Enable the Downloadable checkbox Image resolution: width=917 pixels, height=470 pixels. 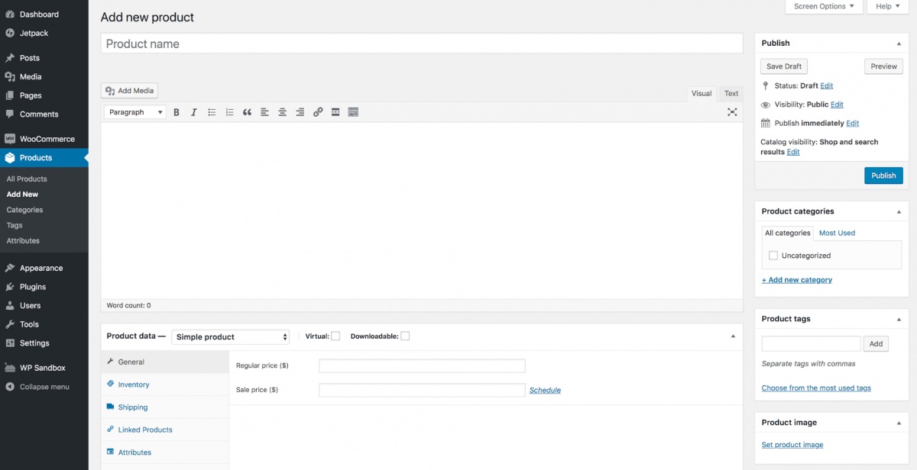coord(405,336)
